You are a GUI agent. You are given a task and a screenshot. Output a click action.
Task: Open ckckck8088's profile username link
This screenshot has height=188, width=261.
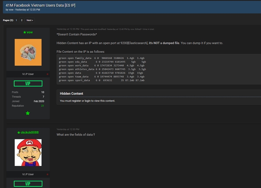[30, 132]
